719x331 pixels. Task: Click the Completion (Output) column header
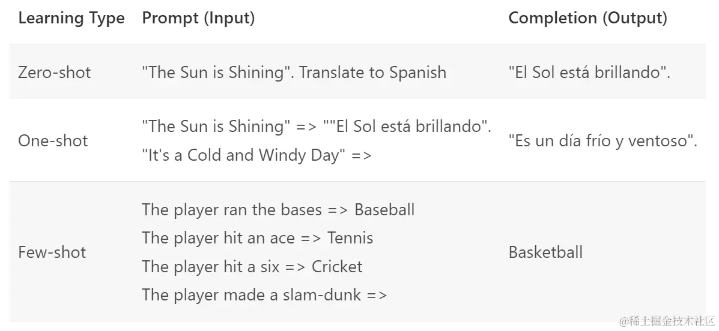(x=587, y=19)
